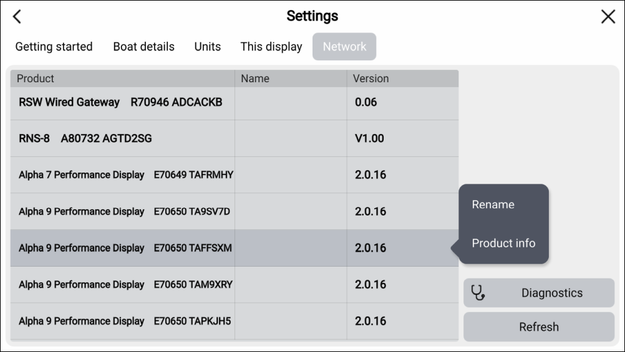
Task: Click the stethoscope Diagnostics icon
Action: click(478, 293)
